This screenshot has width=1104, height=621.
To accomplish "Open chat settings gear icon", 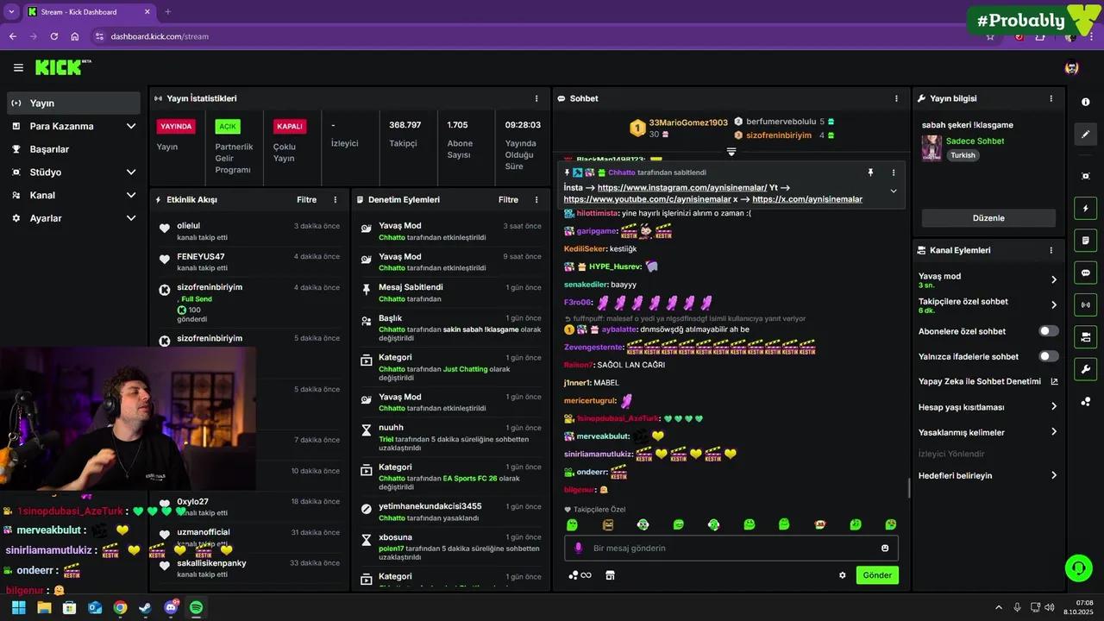I will pyautogui.click(x=843, y=575).
